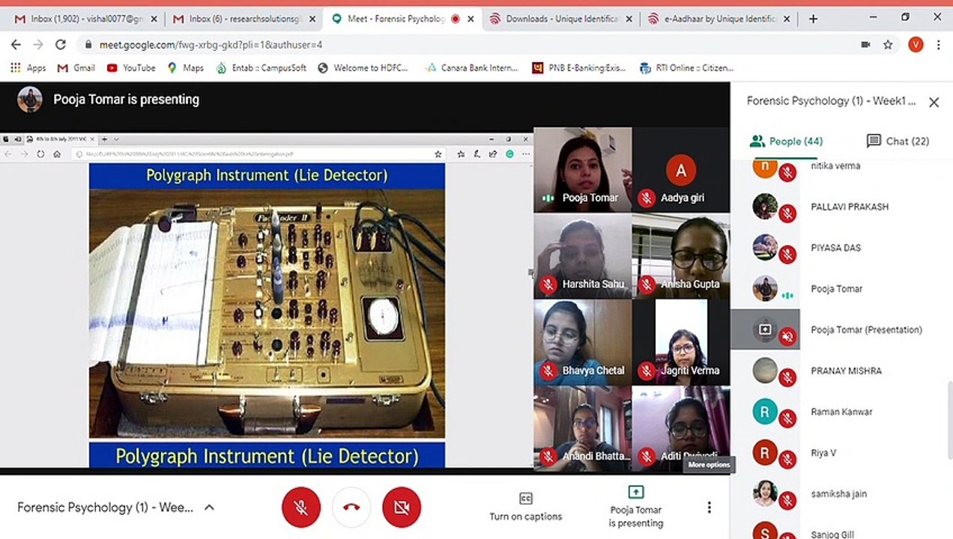This screenshot has width=953, height=539.
Task: Click mute icon beside samiksha jain
Action: pos(787,502)
